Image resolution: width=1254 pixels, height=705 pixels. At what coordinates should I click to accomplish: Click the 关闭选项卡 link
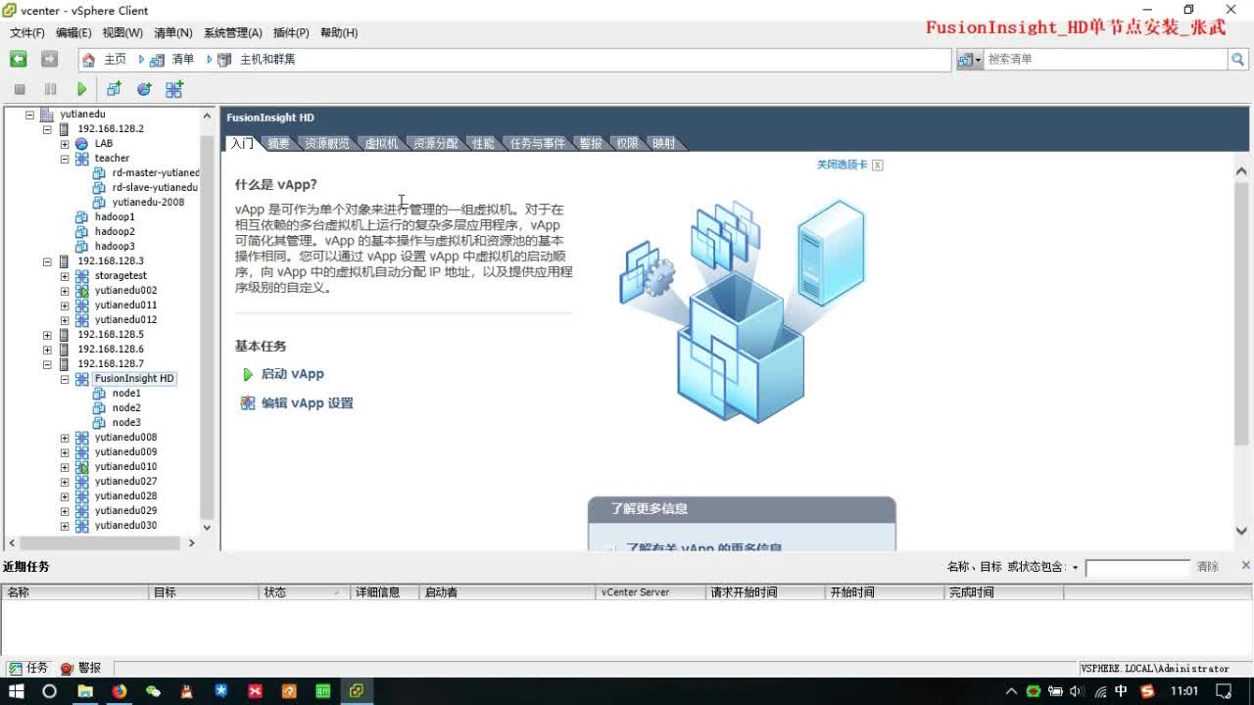tap(843, 165)
